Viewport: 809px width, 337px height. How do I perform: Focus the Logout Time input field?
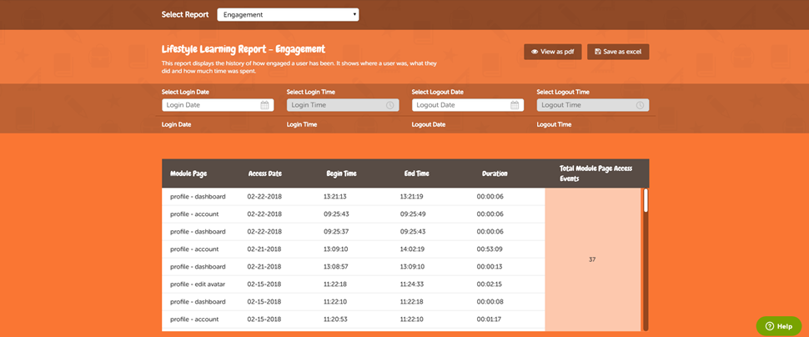click(x=585, y=105)
